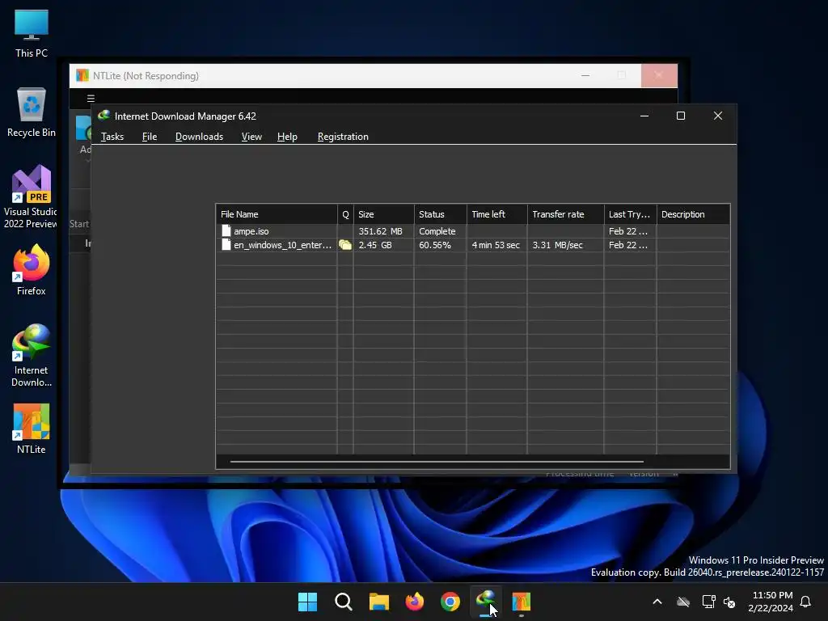Open the Help menu in IDM
This screenshot has width=828, height=621.
click(x=287, y=137)
